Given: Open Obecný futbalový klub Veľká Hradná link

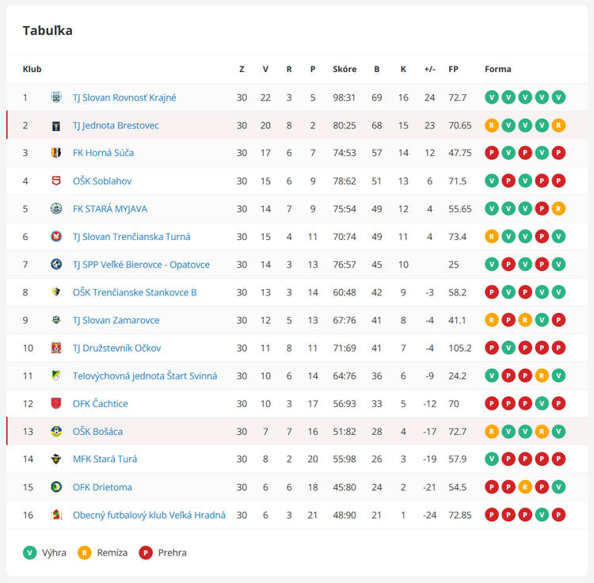Looking at the screenshot, I should click(149, 515).
